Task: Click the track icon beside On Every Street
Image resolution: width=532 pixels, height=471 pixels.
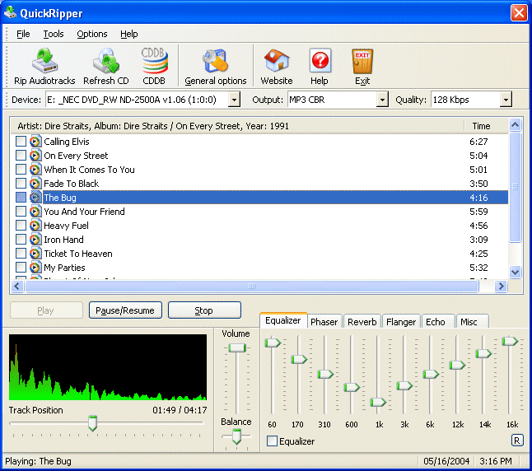Action: (35, 156)
